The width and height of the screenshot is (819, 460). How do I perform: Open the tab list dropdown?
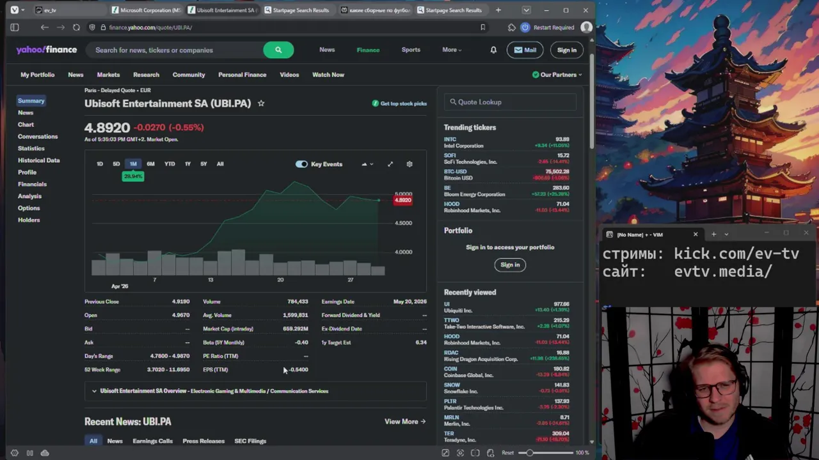pos(526,10)
